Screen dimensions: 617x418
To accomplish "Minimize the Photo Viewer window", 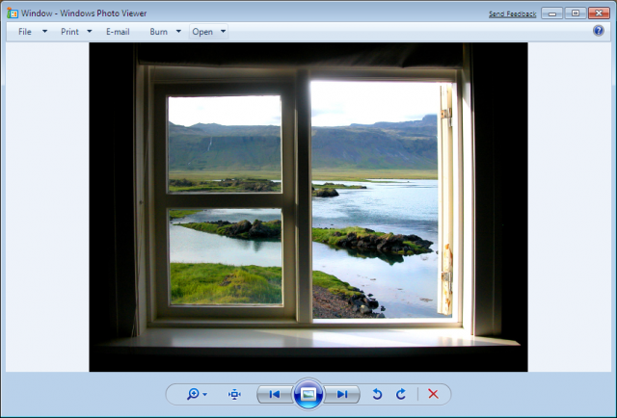I will 551,13.
